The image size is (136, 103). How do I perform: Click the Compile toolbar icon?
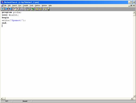click(x=37, y=9)
